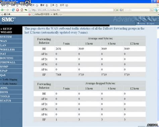Viewport: 159px width, 127px height.
Task: Open the LAN sidebar section
Action: tap(11, 45)
